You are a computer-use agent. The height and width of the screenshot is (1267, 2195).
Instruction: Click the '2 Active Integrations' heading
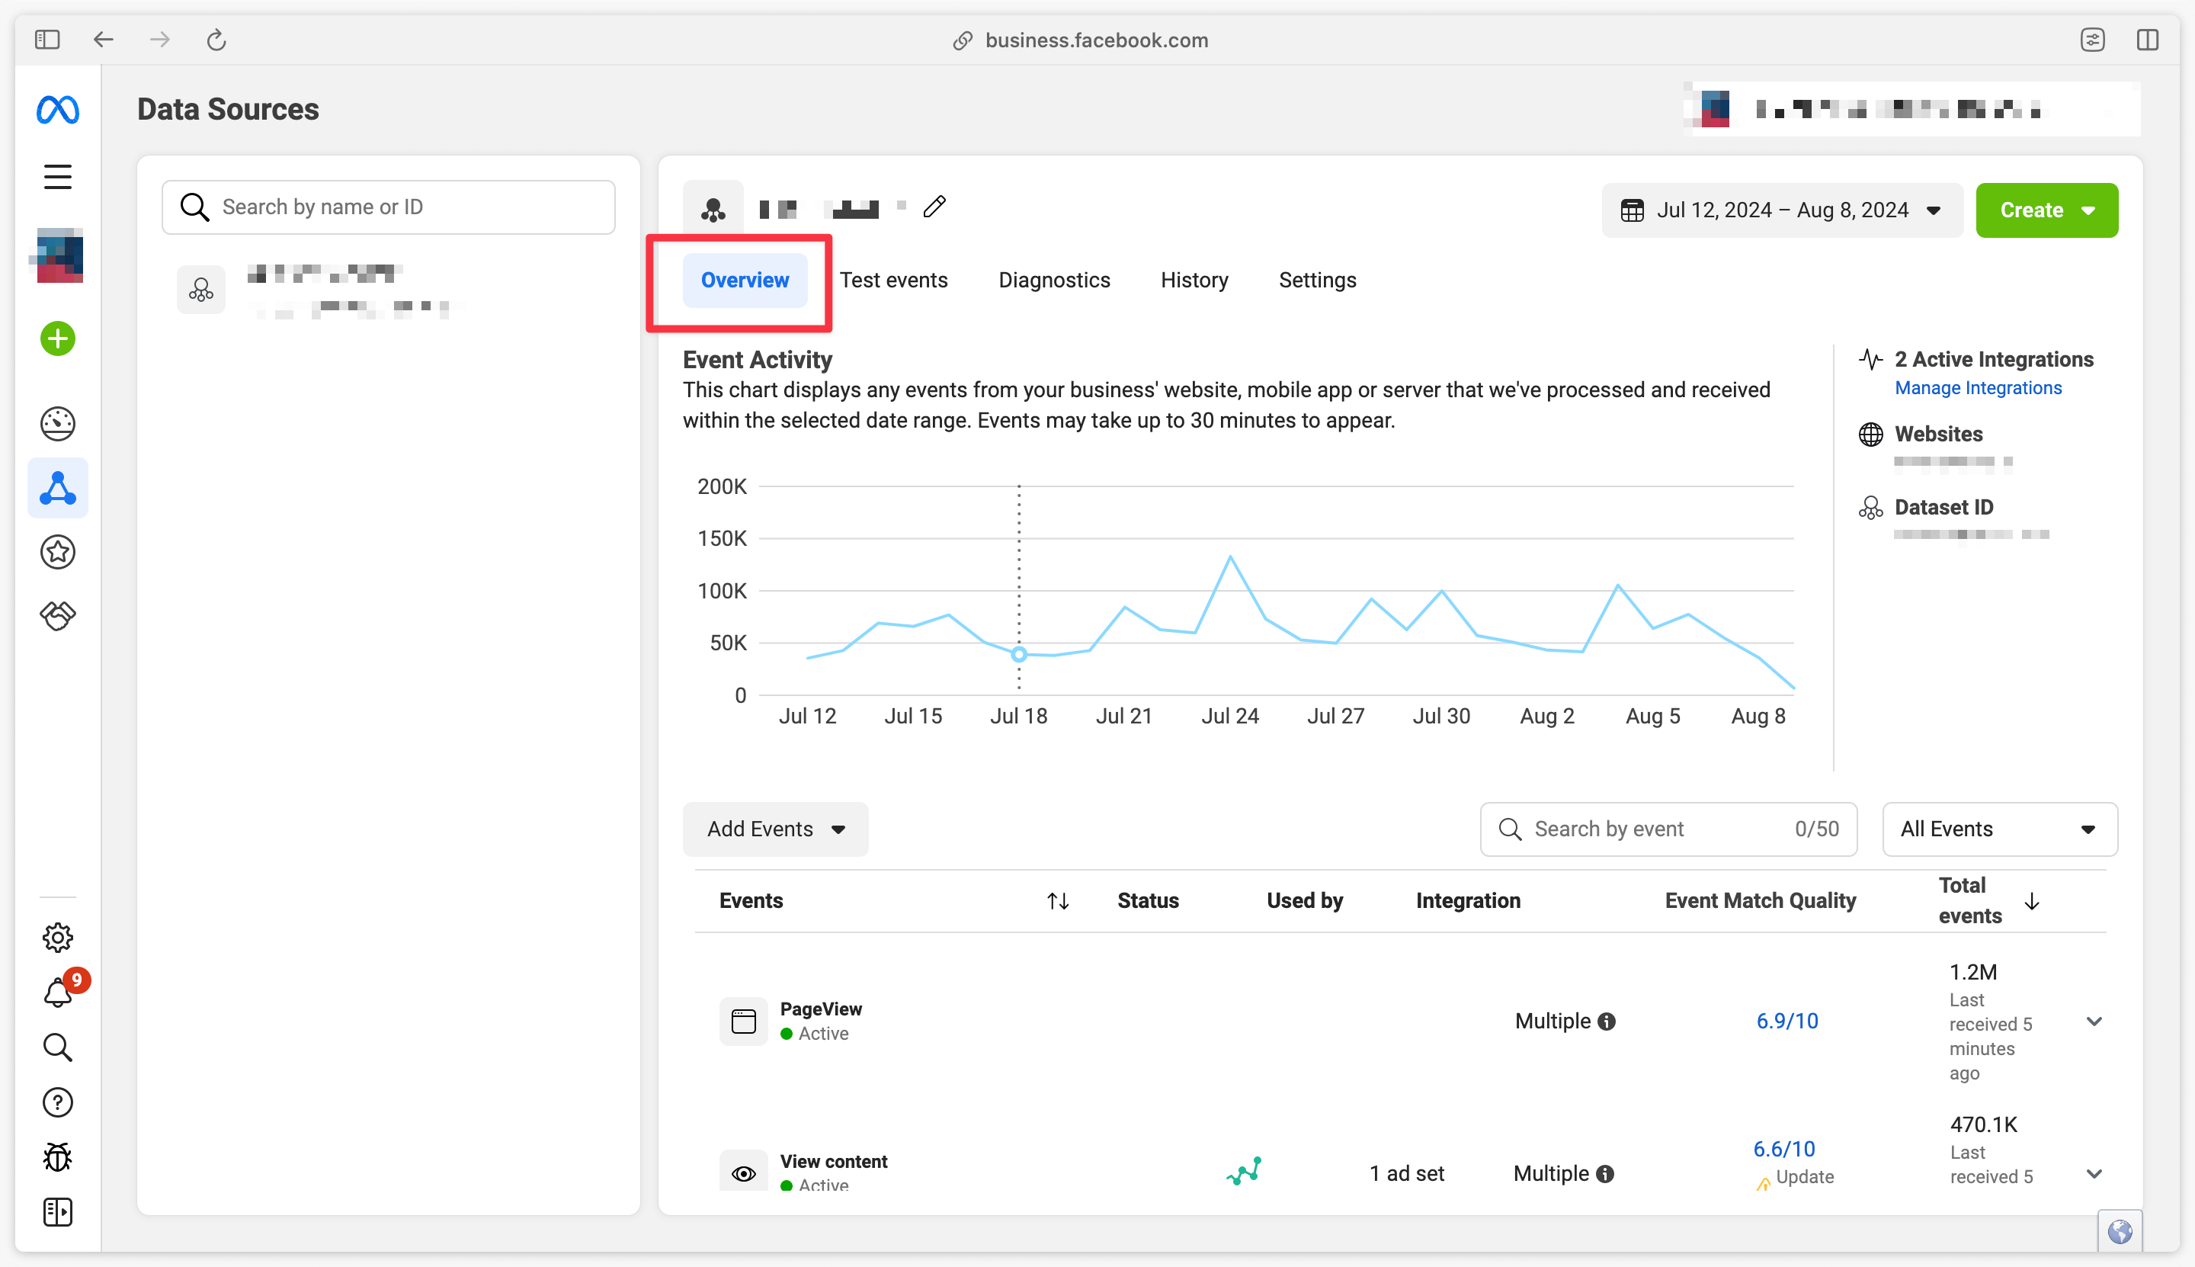[1993, 359]
